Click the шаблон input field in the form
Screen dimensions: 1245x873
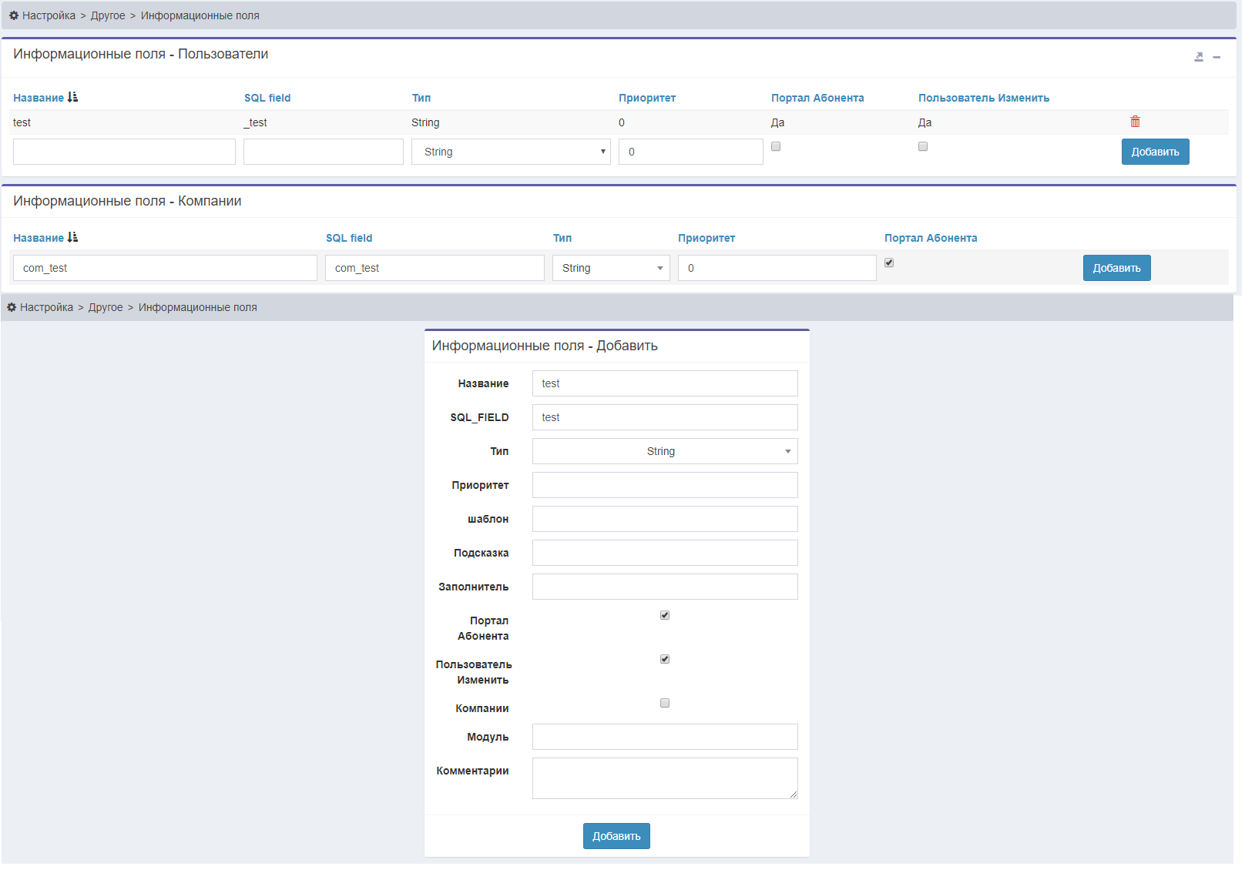[664, 519]
